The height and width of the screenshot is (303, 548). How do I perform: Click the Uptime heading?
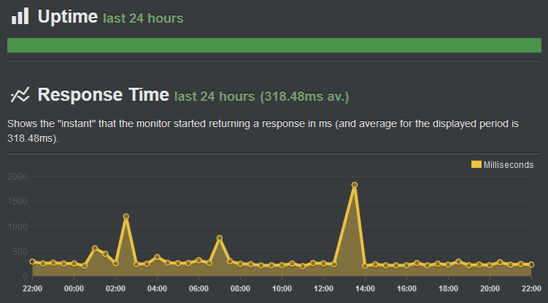[x=68, y=17]
